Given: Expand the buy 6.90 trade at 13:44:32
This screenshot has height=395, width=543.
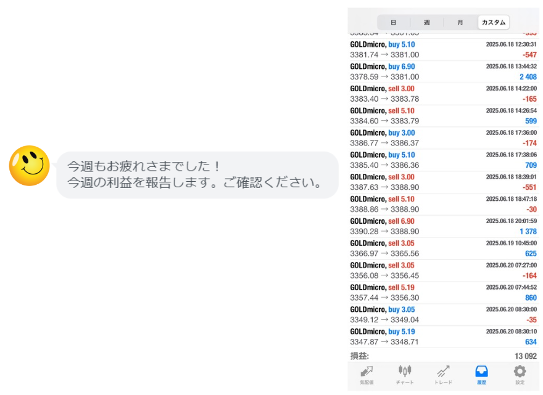Looking at the screenshot, I should click(x=443, y=71).
